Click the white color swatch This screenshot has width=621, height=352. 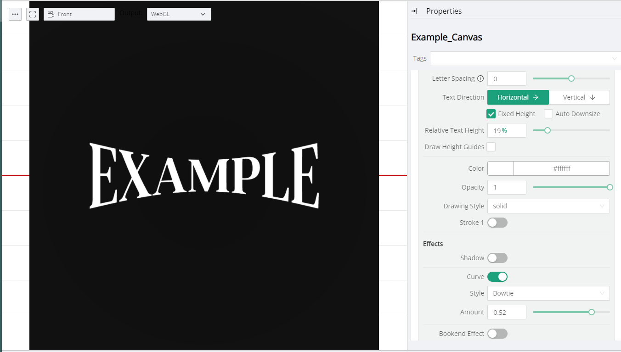(500, 168)
